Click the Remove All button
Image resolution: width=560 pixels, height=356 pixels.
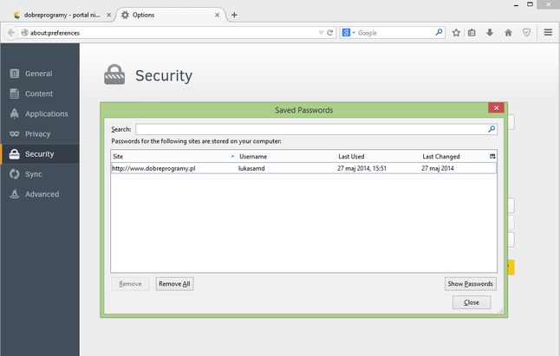(x=174, y=284)
